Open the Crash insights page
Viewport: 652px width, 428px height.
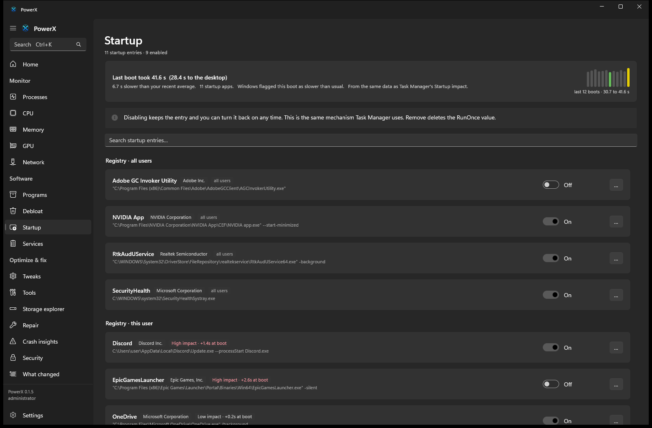48,342
